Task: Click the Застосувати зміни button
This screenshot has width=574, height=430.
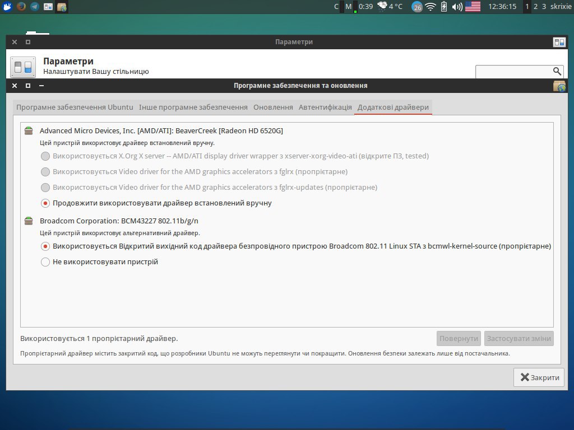Action: (x=519, y=339)
